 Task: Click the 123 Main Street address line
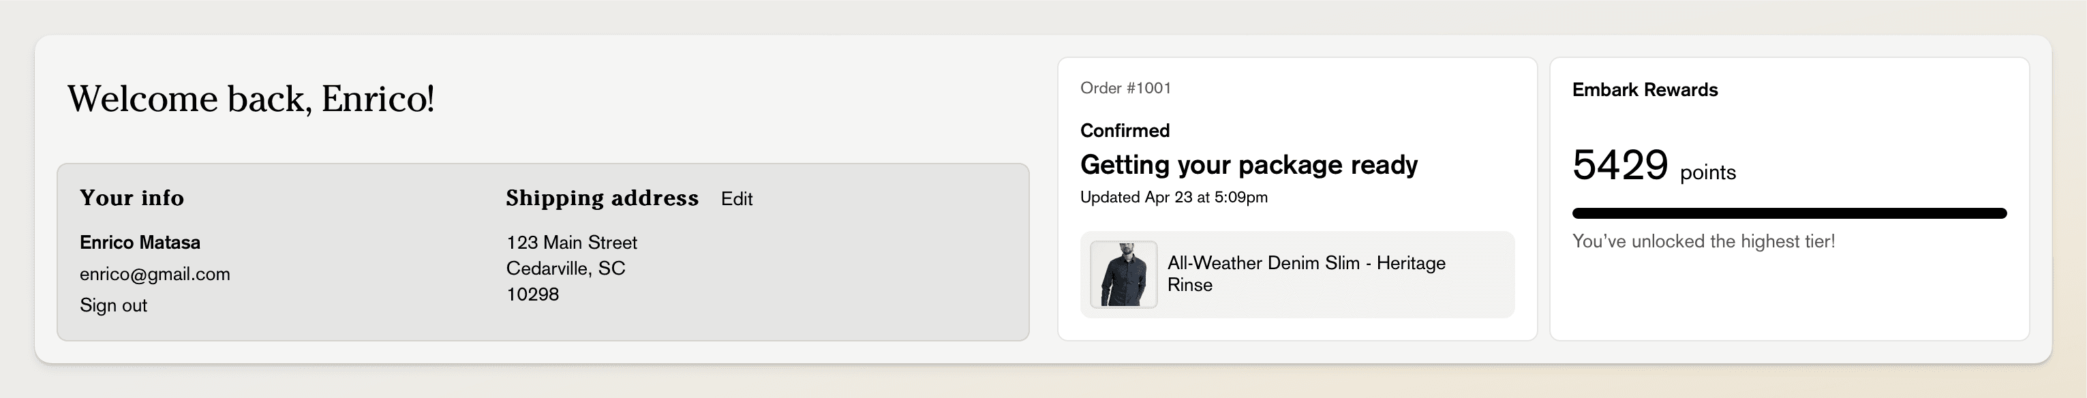tap(571, 243)
